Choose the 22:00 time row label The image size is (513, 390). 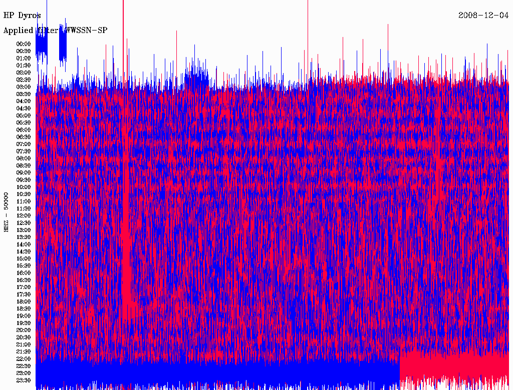24,359
